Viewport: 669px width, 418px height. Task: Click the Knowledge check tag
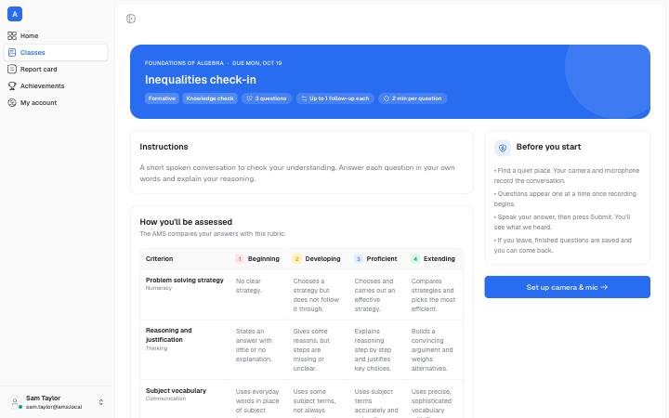click(x=210, y=98)
